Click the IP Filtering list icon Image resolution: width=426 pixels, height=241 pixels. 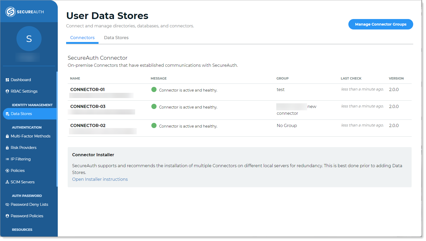7,159
